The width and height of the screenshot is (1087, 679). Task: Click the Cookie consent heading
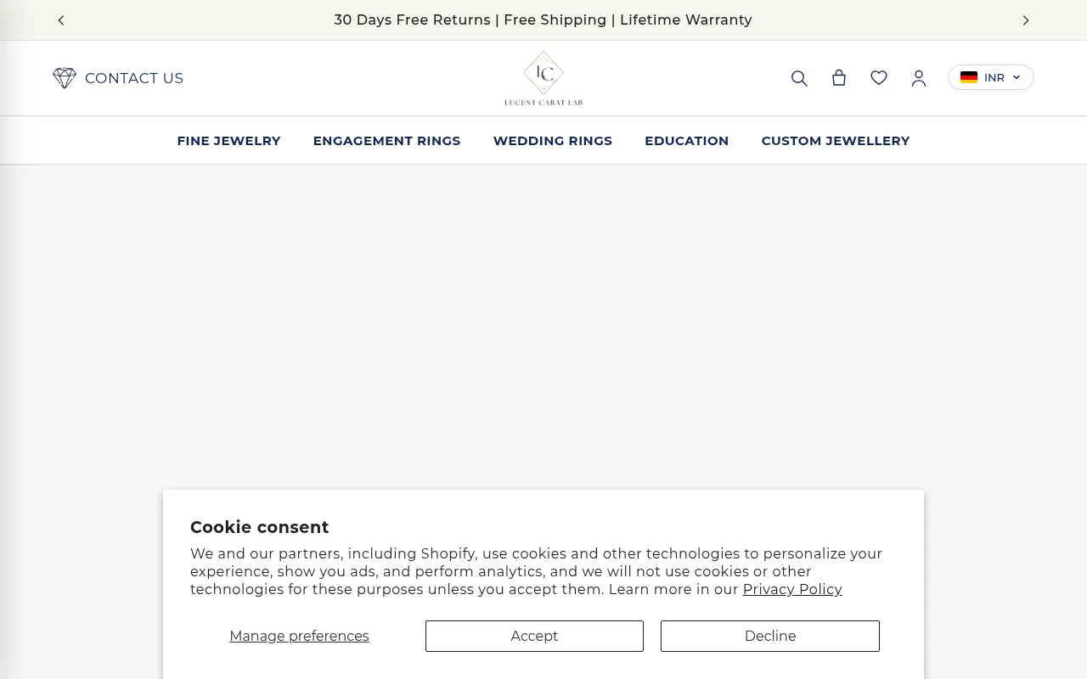click(x=259, y=527)
